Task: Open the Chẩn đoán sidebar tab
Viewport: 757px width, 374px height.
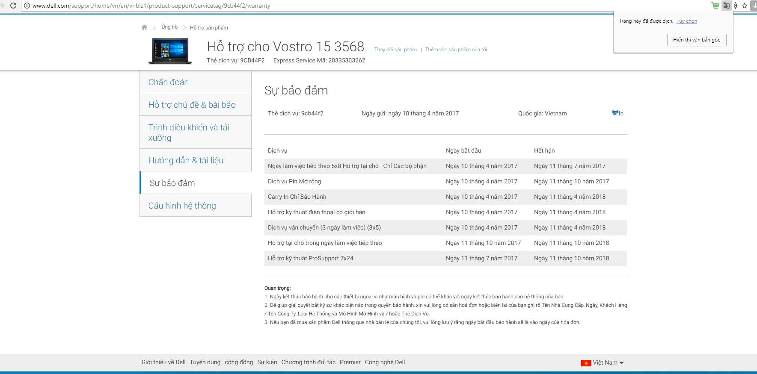Action: pos(196,82)
